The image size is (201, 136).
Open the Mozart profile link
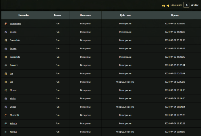(x=13, y=90)
